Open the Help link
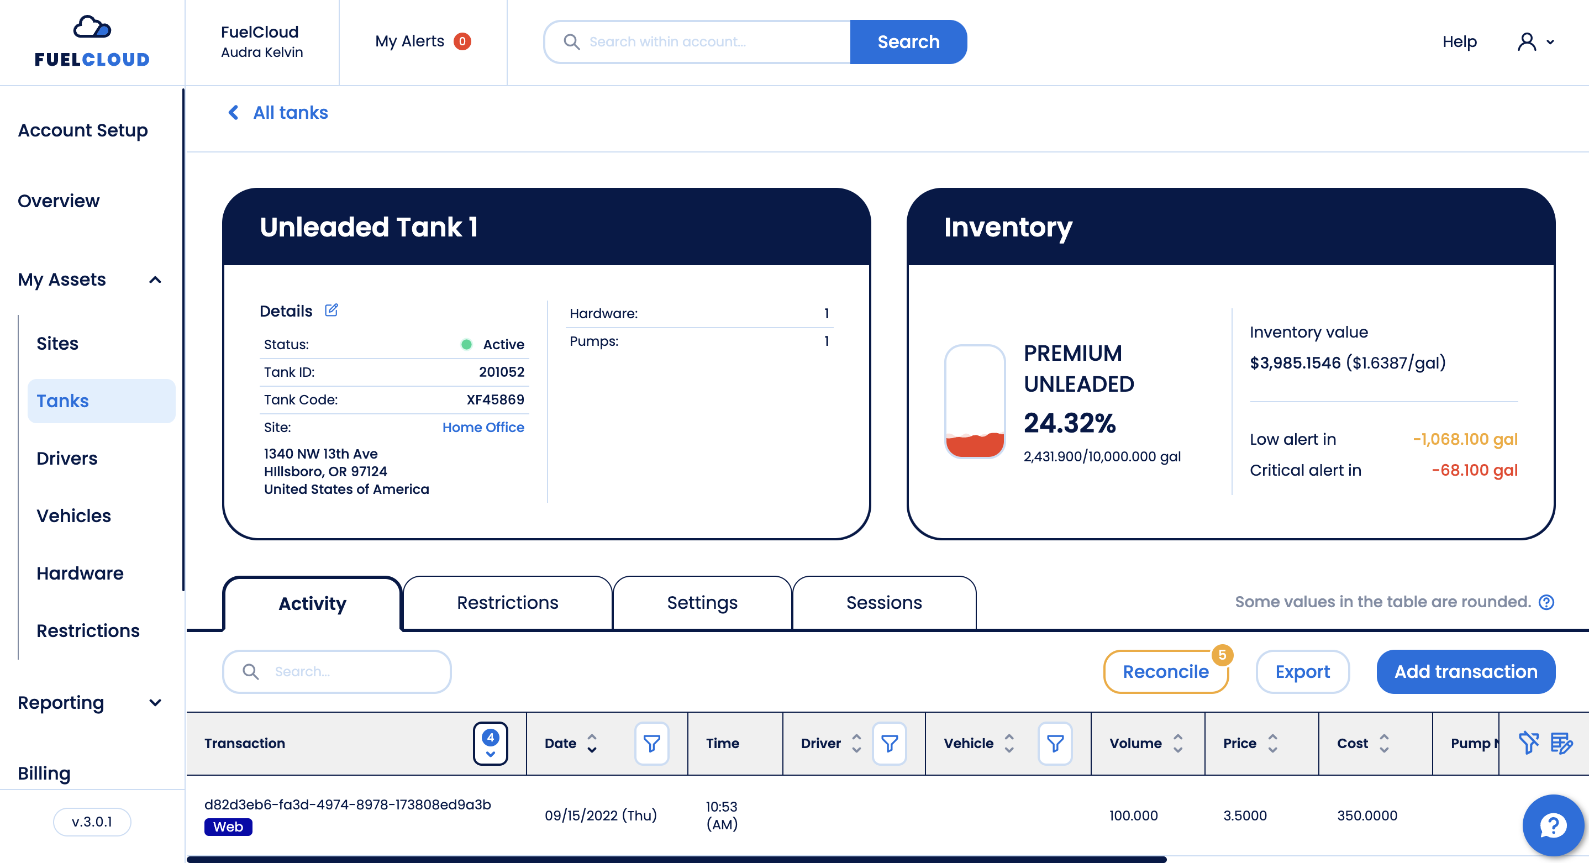Viewport: 1589px width, 863px height. [1459, 42]
